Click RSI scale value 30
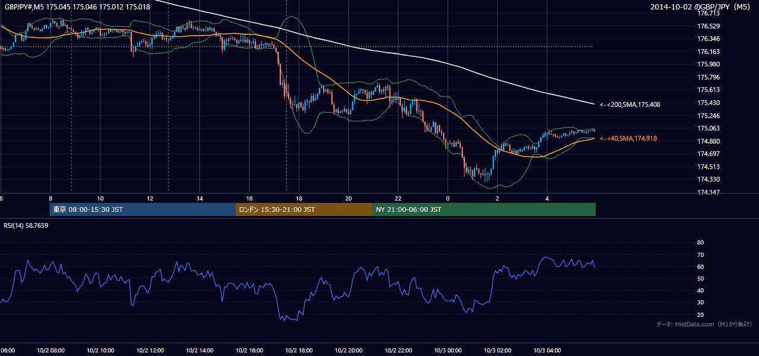The height and width of the screenshot is (356, 759). [x=700, y=303]
